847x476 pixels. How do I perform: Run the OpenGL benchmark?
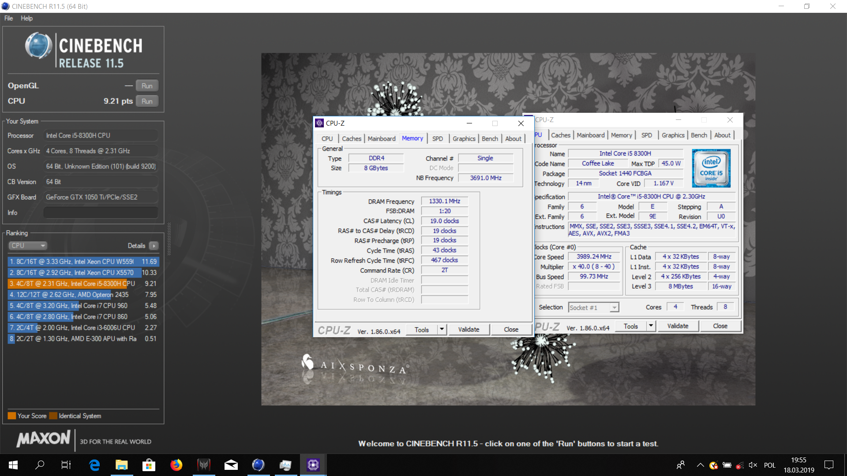[147, 86]
